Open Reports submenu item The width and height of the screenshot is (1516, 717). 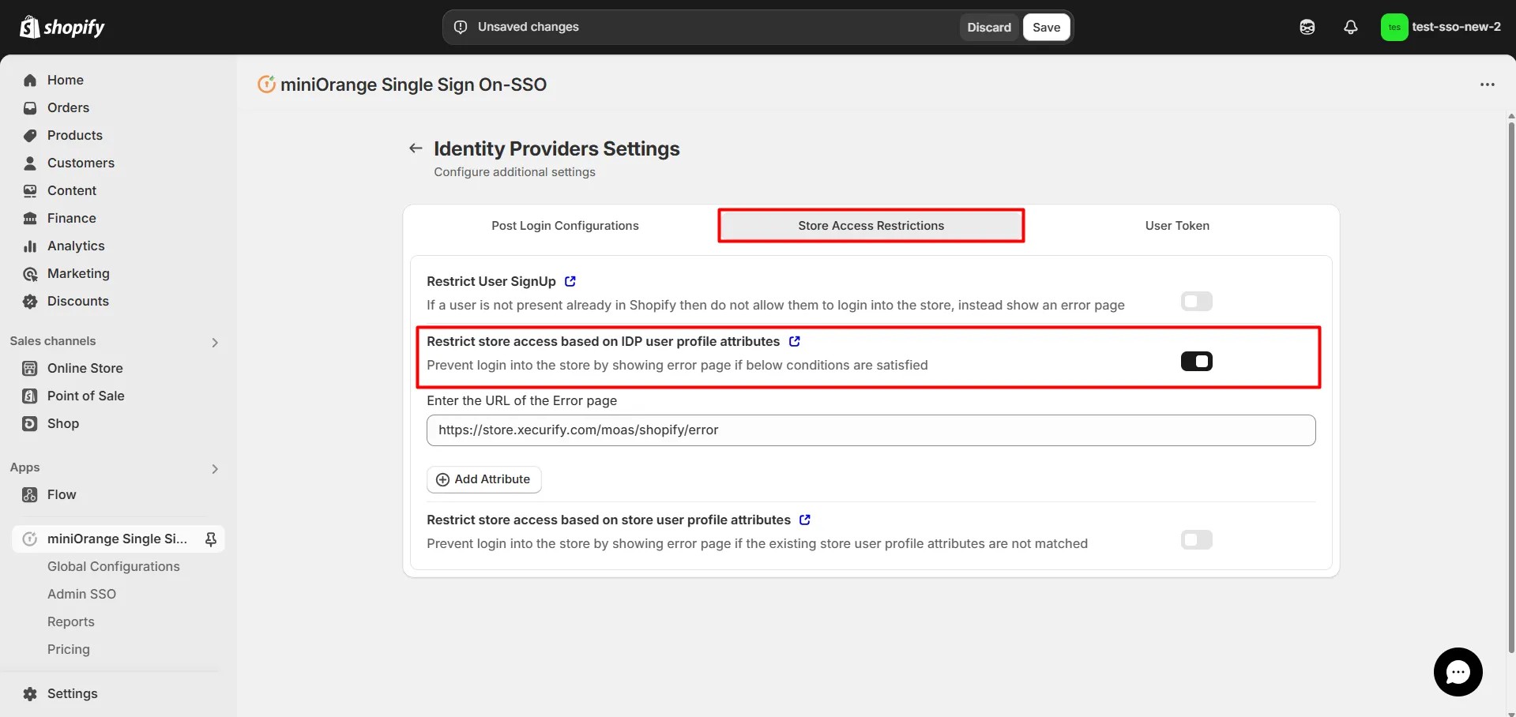71,622
